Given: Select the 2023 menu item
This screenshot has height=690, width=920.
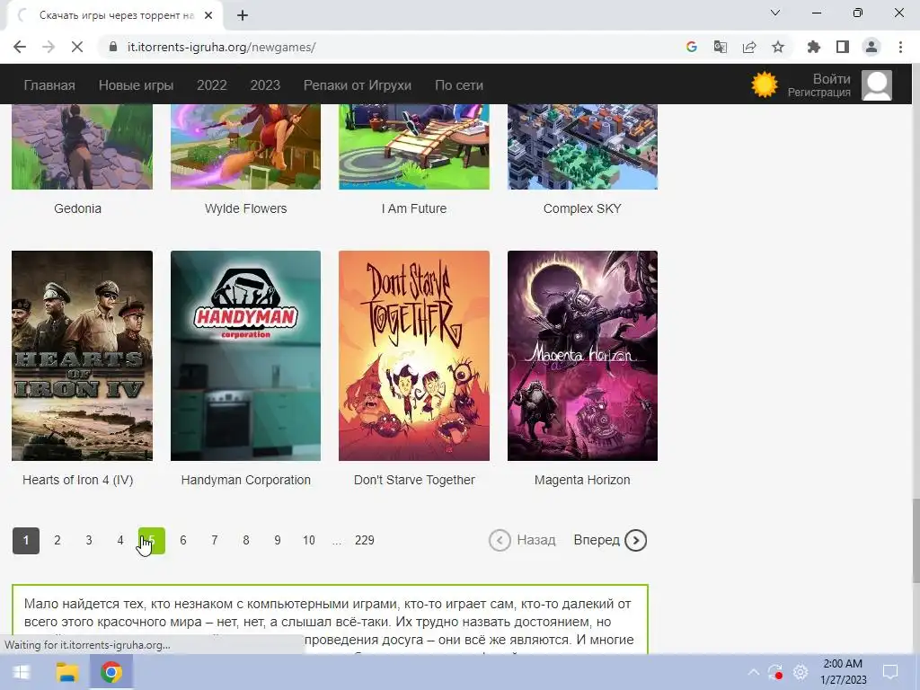Looking at the screenshot, I should pyautogui.click(x=265, y=85).
